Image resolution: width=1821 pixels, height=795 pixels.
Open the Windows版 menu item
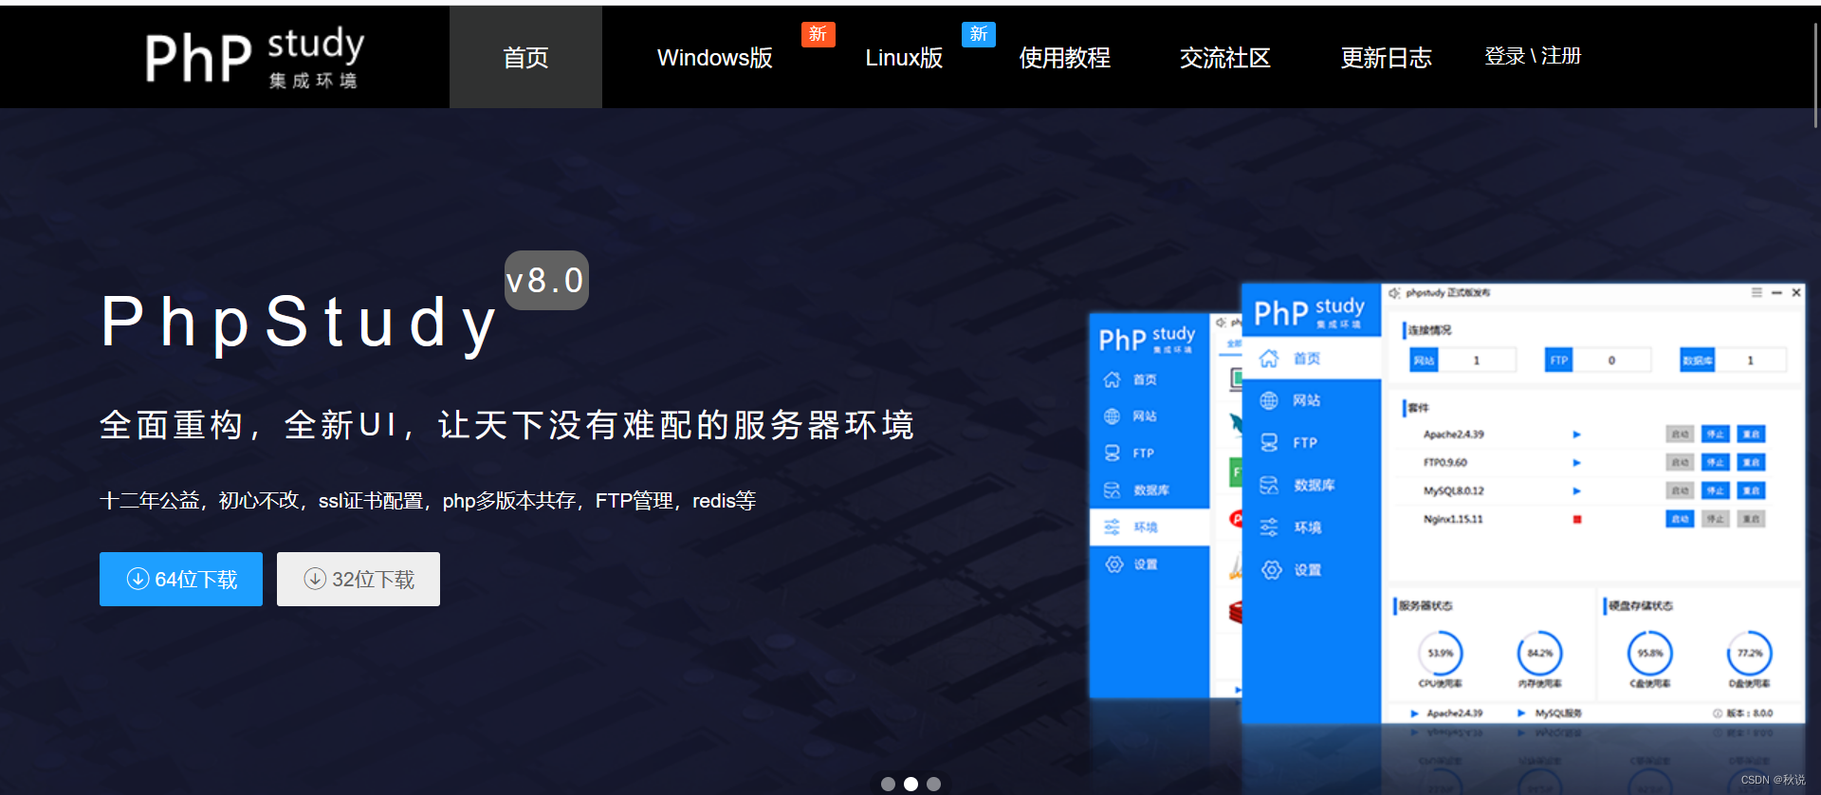coord(714,58)
